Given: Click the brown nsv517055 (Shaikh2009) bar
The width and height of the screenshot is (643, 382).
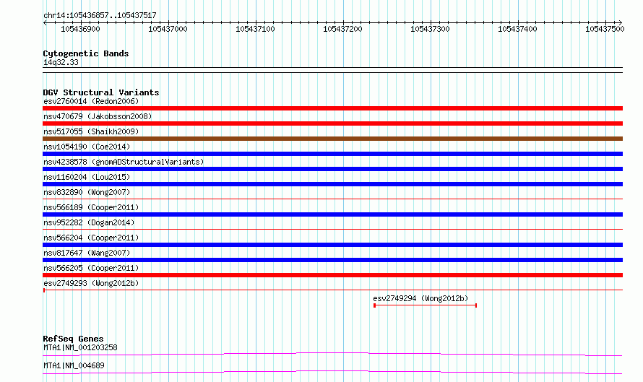Looking at the screenshot, I should (x=332, y=139).
